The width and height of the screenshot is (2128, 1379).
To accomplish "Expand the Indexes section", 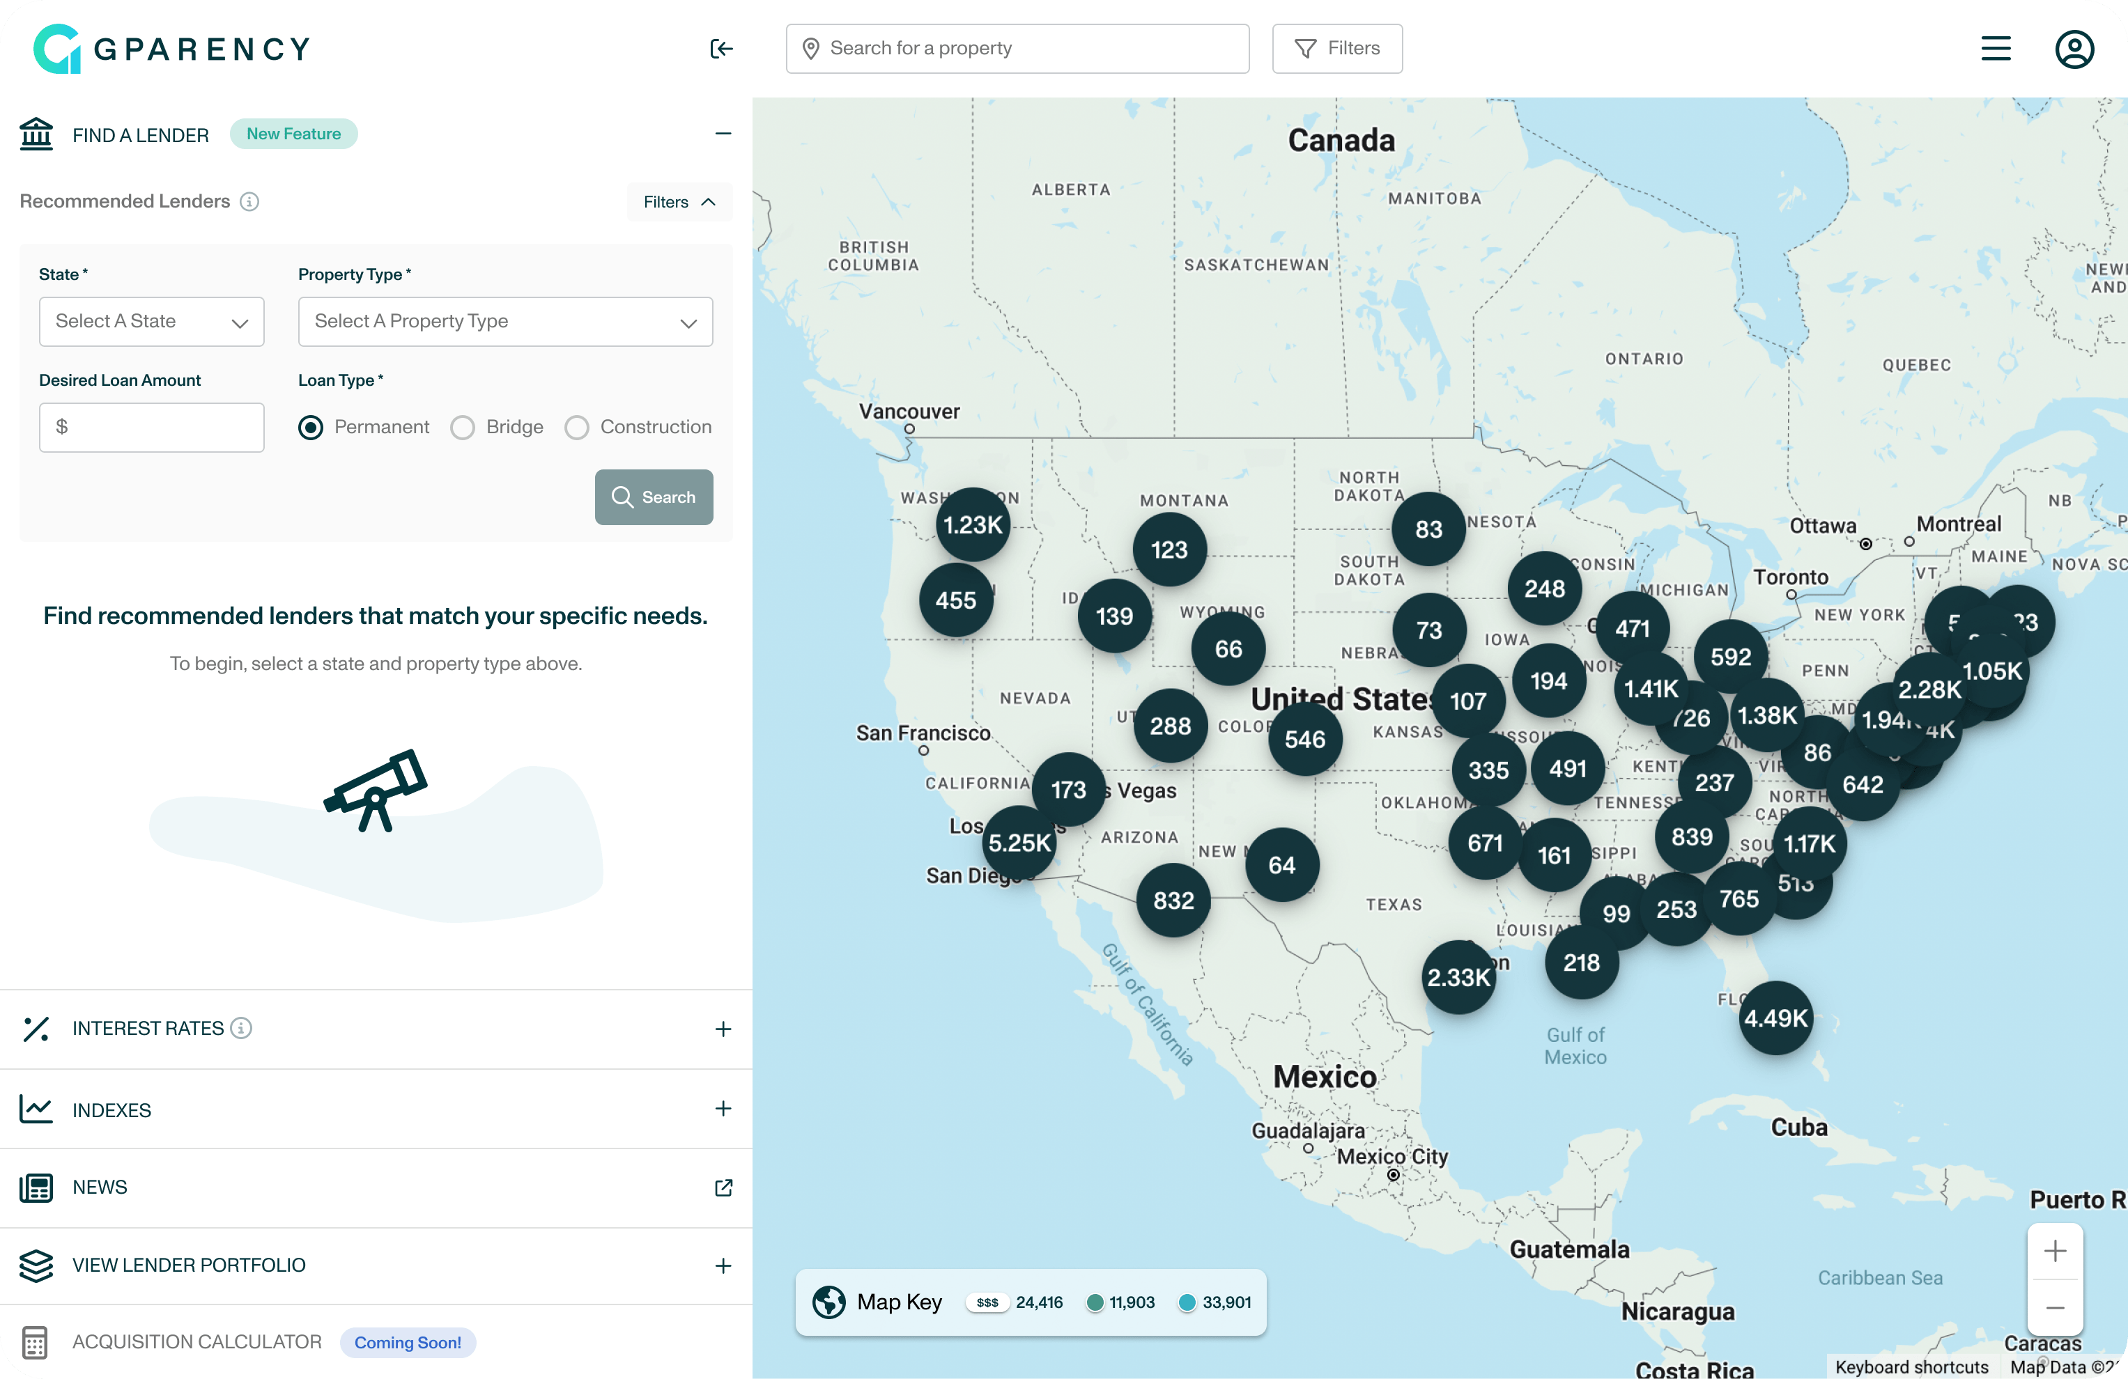I will tap(723, 1108).
